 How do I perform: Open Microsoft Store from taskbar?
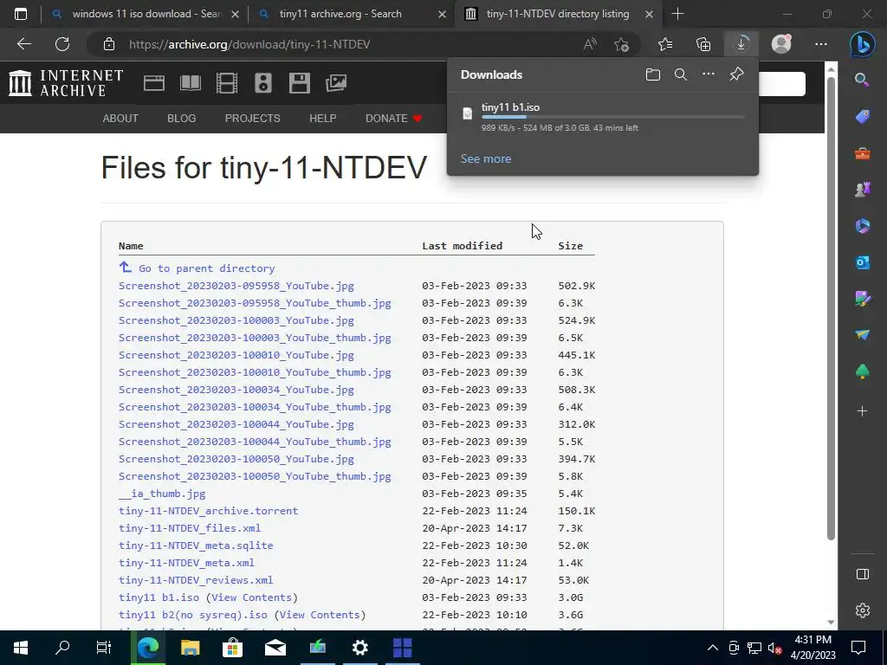point(232,648)
